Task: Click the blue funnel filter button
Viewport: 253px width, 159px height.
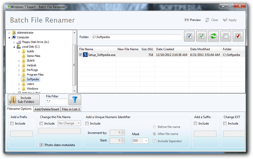Action: tap(75, 100)
